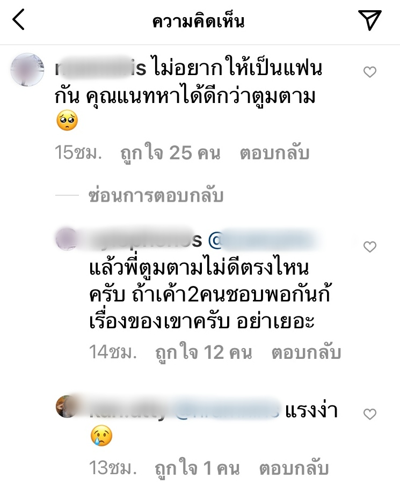Open the blue @mention in the แรงง่า reply
This screenshot has width=400, height=501.
226,410
